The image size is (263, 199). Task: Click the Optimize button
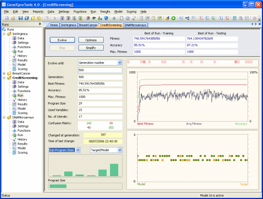click(91, 40)
